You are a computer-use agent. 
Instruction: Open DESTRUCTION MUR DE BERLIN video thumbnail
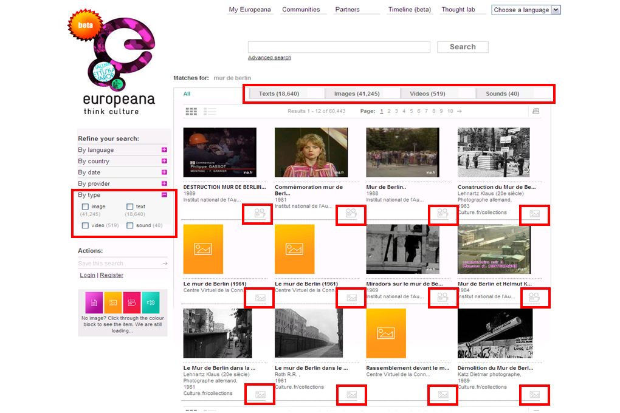(x=220, y=152)
